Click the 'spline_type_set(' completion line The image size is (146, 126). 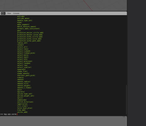[x=25, y=94]
